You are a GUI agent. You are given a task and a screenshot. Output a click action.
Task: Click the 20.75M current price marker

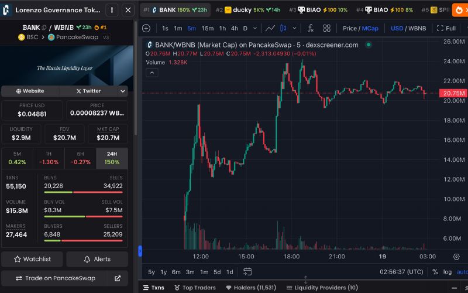(x=453, y=93)
